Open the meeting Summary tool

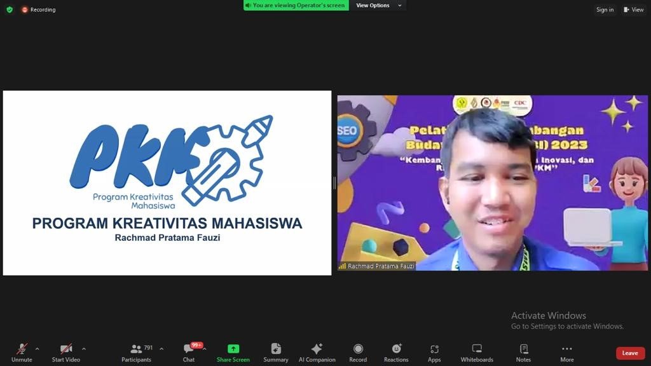(276, 352)
